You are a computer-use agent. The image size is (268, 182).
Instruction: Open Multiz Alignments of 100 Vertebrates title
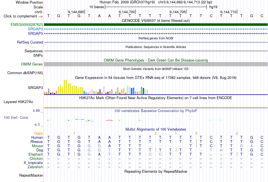tap(156, 129)
